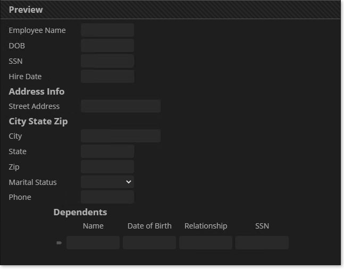Click the Preview panel title bar
344x270 pixels.
(170, 10)
